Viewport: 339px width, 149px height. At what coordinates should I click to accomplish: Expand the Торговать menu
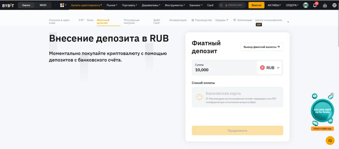click(x=129, y=5)
